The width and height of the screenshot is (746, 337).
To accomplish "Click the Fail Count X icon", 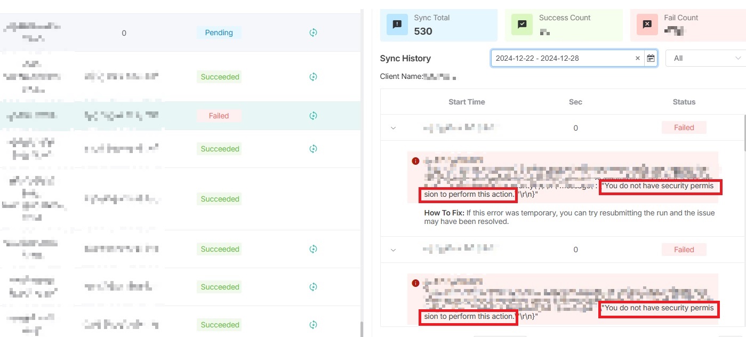I will pos(647,25).
